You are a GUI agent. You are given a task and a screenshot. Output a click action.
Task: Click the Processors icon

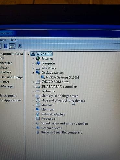pyautogui.click(x=38, y=119)
